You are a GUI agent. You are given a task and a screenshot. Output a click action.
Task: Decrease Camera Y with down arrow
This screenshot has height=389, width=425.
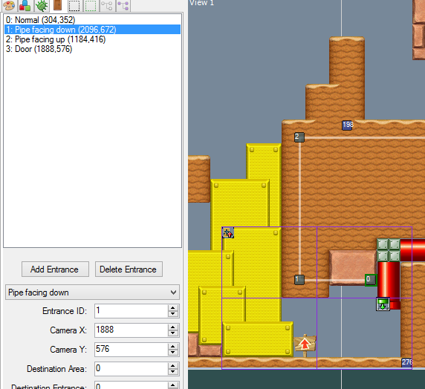[x=173, y=353]
